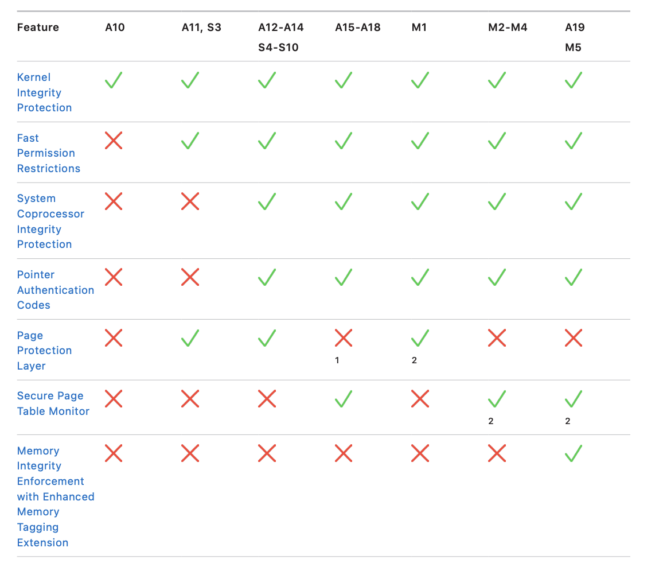Click the red cross for Page Protection Layer M2-M4
Viewport: 663px width, 567px height.
click(497, 338)
